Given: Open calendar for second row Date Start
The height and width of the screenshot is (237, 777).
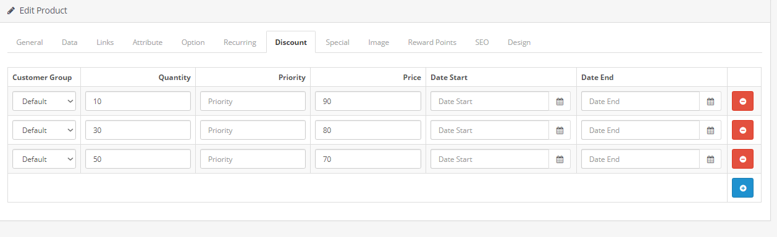Looking at the screenshot, I should click(560, 130).
